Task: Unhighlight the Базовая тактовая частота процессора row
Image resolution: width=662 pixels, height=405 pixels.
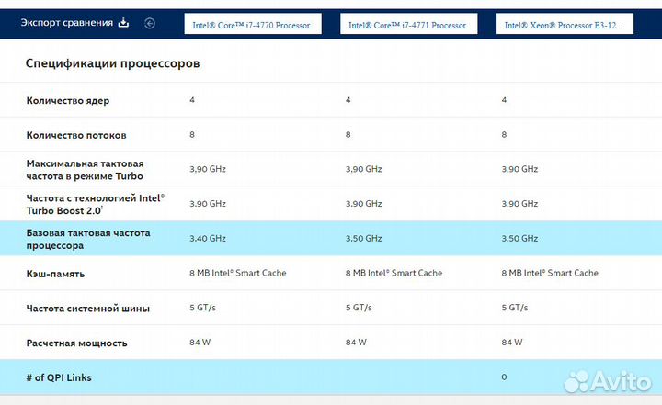Action: pyautogui.click(x=88, y=239)
